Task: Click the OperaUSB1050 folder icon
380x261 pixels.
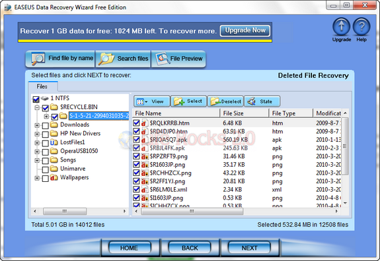Action: pyautogui.click(x=54, y=151)
